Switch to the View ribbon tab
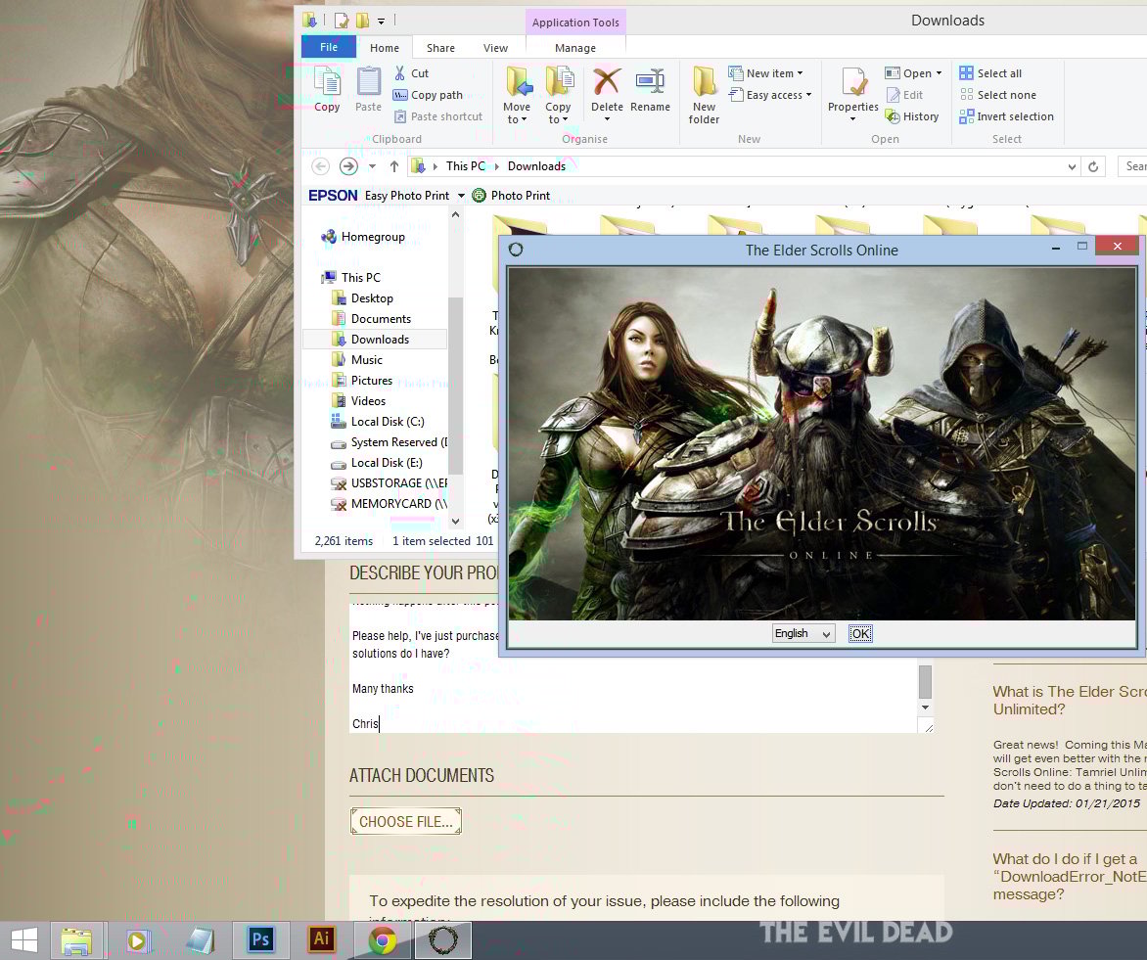Screen dimensions: 1147x960 click(x=495, y=48)
